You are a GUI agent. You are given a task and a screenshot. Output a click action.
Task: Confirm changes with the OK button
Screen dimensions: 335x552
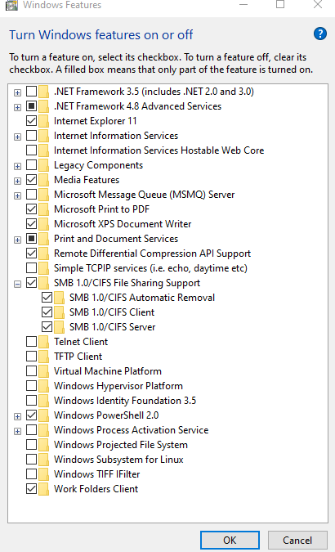click(230, 540)
